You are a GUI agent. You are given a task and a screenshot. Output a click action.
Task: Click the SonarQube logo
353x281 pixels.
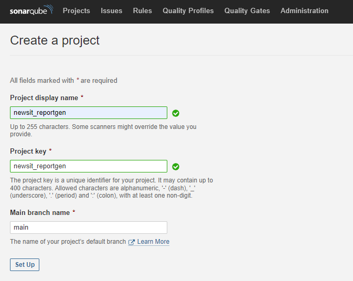31,10
